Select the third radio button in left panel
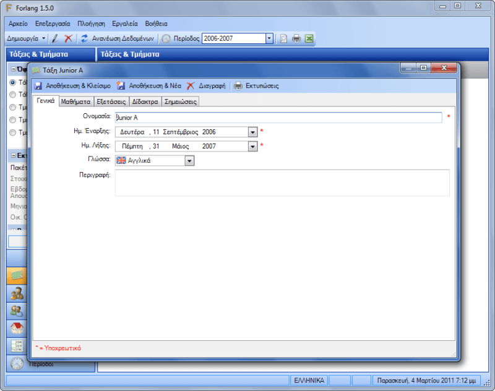The image size is (495, 391). point(12,107)
